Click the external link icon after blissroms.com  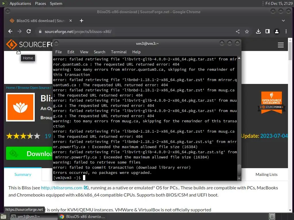86,187
